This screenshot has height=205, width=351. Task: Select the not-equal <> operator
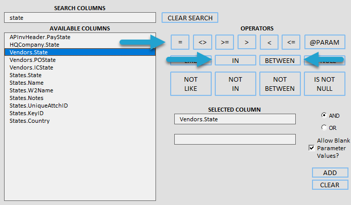[203, 42]
